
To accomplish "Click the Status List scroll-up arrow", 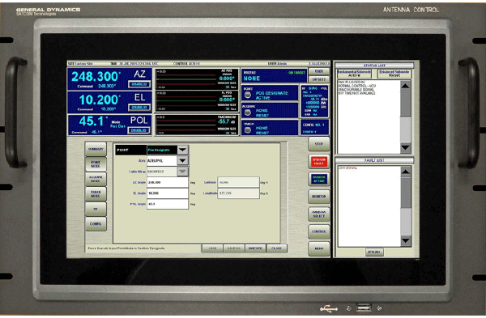I will pos(406,86).
